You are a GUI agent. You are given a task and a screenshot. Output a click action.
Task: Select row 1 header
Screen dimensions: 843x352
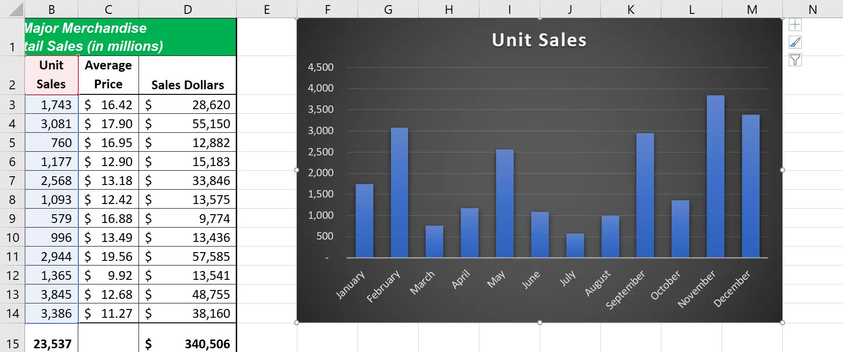click(x=12, y=37)
